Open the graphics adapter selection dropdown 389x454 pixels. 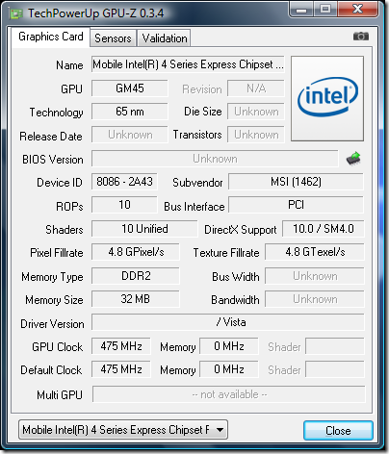point(123,430)
